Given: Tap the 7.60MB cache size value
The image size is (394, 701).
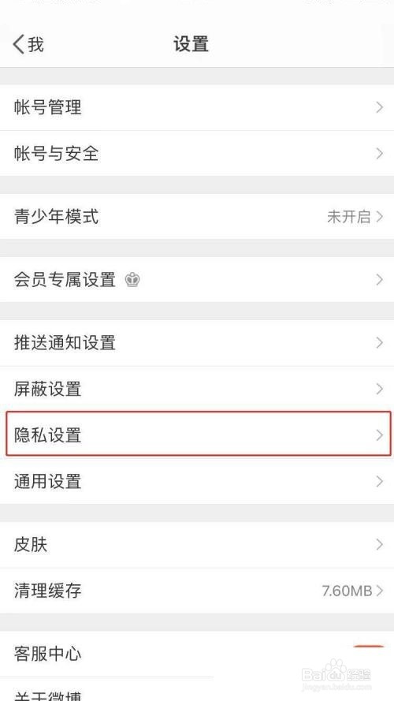Looking at the screenshot, I should pyautogui.click(x=347, y=591).
